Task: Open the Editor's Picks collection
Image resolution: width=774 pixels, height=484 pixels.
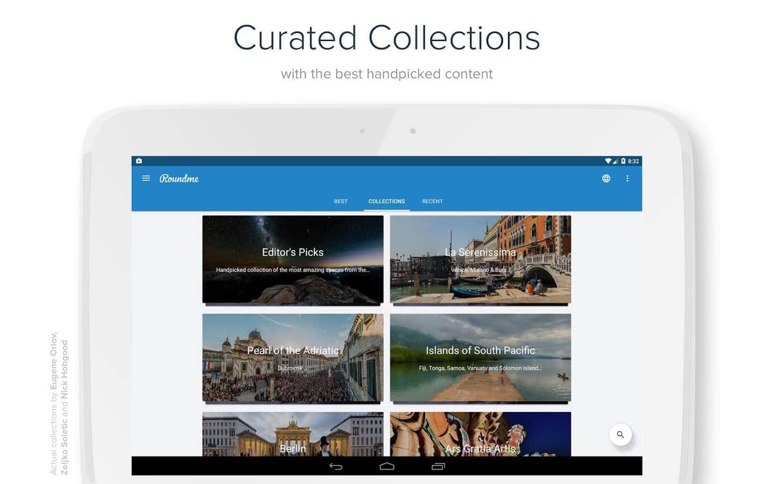Action: pyautogui.click(x=293, y=260)
